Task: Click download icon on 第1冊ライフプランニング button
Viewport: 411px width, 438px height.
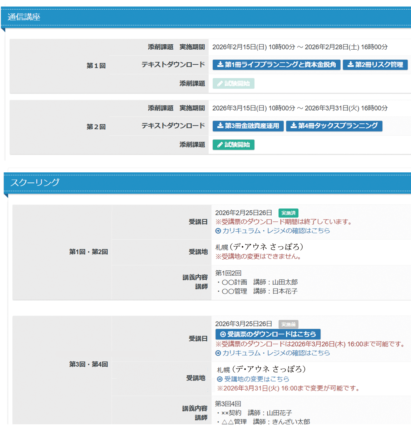Action: click(x=220, y=64)
